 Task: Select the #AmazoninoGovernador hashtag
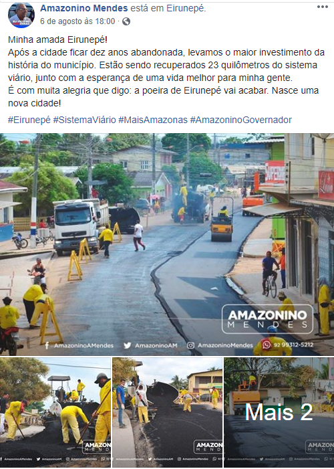tap(240, 120)
